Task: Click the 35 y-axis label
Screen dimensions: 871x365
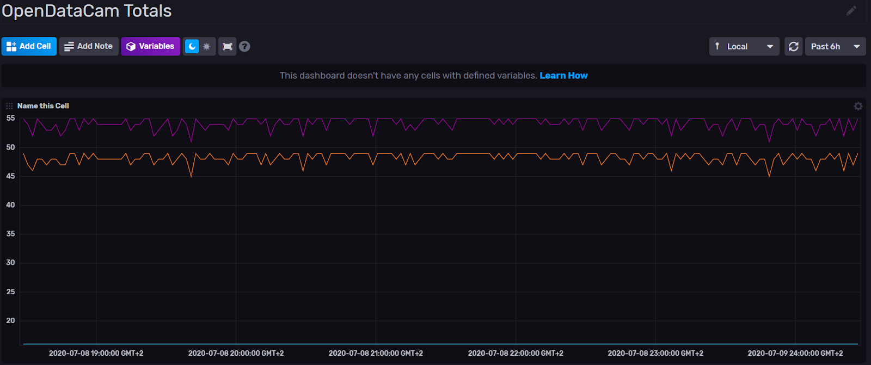Action: click(x=10, y=234)
